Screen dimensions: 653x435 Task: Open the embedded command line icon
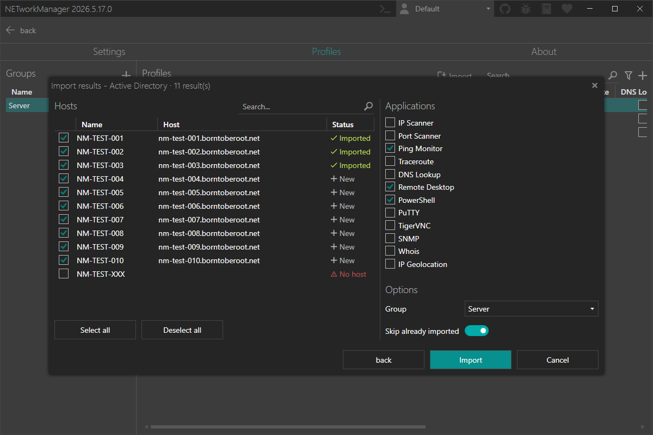coord(385,9)
